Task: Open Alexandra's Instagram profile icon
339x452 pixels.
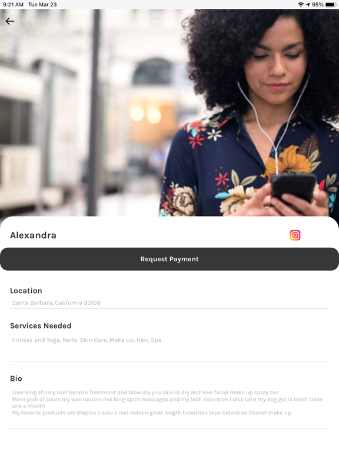Action: point(295,235)
